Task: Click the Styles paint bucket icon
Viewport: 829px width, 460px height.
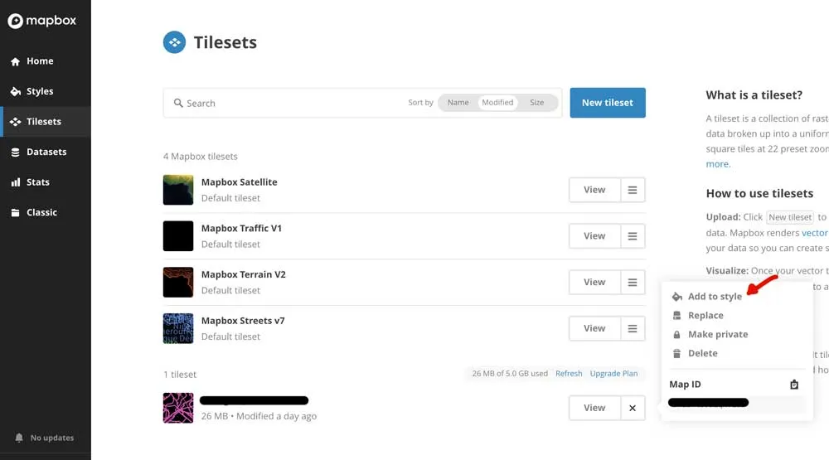Action: tap(15, 91)
